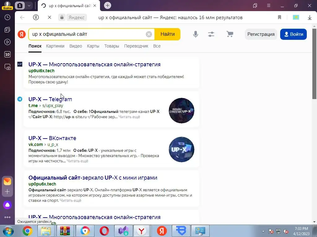Screen dimensions: 317x237
Task: Open the up0pu6x.tech green URL
Action: click(42, 184)
